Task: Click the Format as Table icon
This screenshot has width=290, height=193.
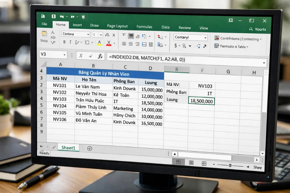Action: [216, 46]
